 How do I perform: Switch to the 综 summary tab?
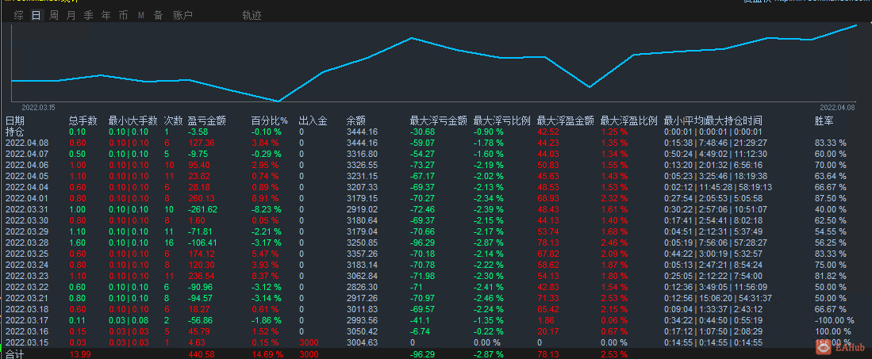pyautogui.click(x=19, y=16)
